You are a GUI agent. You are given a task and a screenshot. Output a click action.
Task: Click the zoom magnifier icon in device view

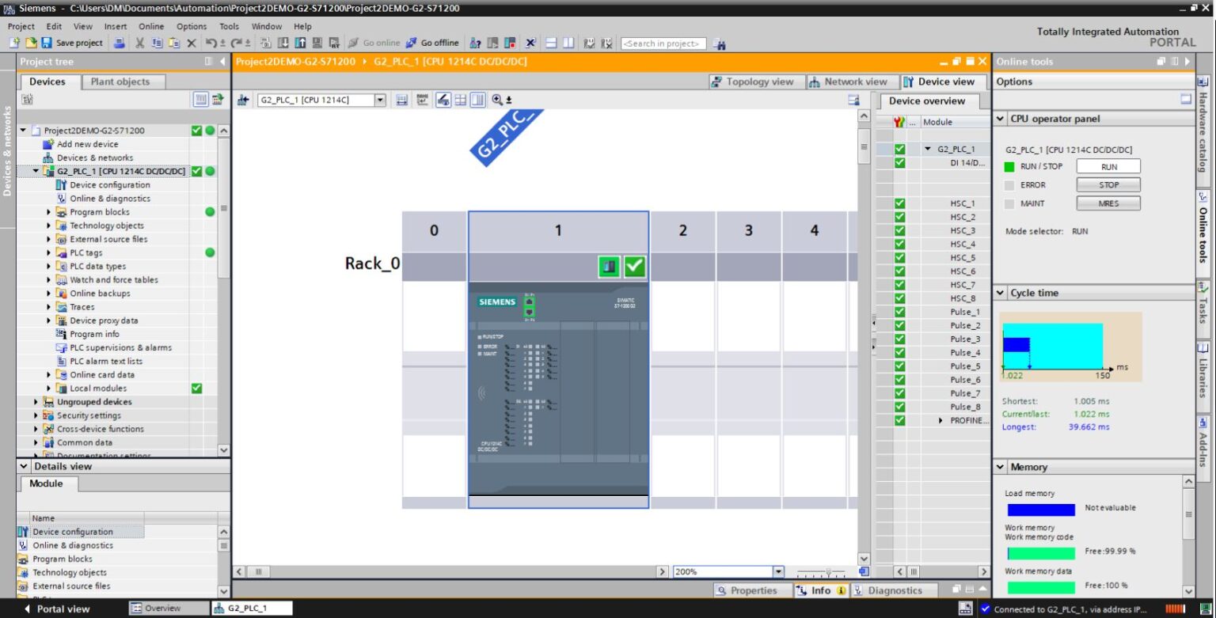click(497, 100)
